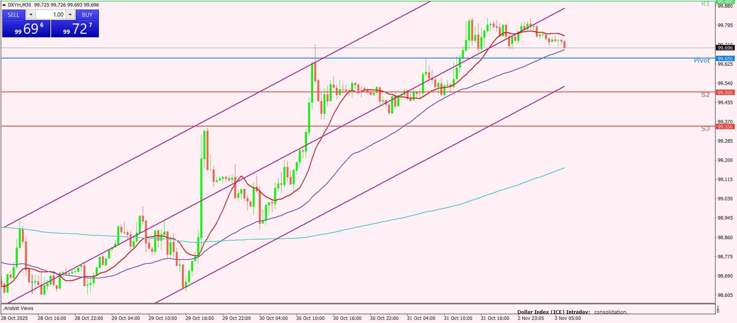Click the current price 99.696 tag

[725, 48]
